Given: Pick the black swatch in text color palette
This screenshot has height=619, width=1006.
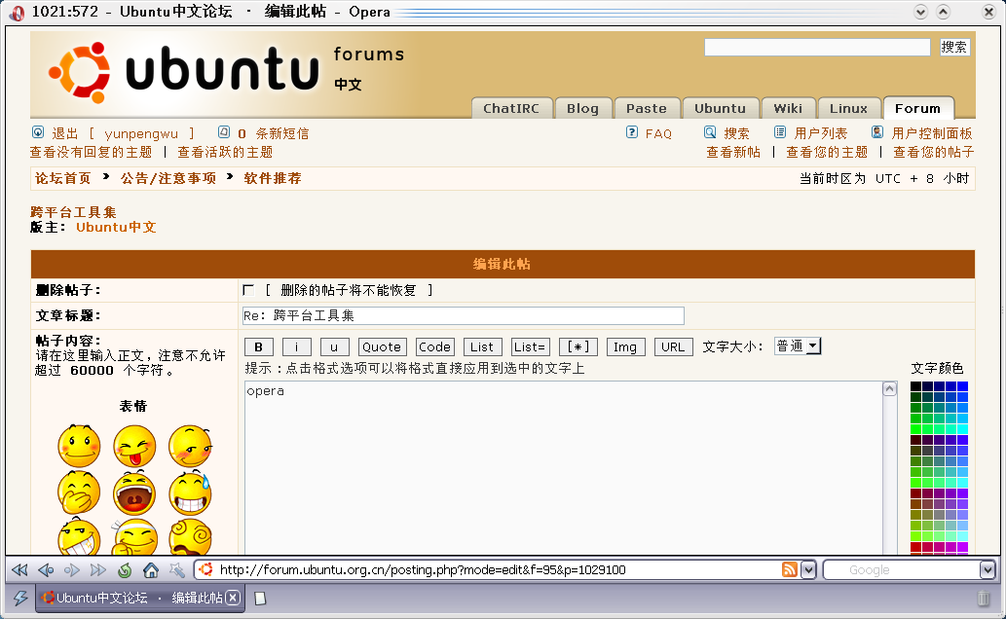Looking at the screenshot, I should [x=915, y=386].
